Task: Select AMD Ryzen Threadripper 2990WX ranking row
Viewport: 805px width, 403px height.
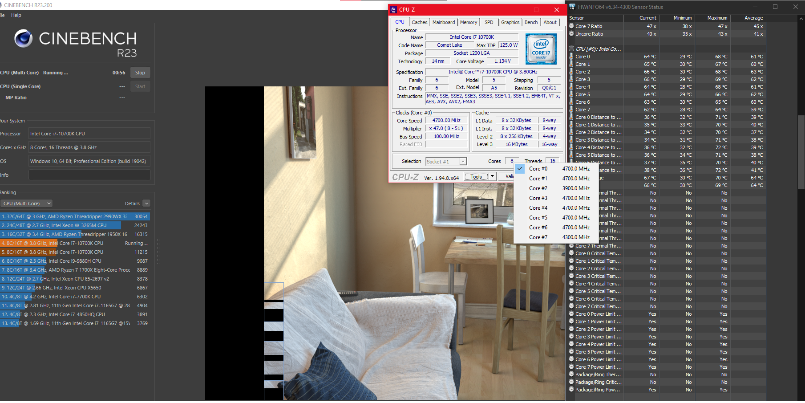Action: [75, 216]
